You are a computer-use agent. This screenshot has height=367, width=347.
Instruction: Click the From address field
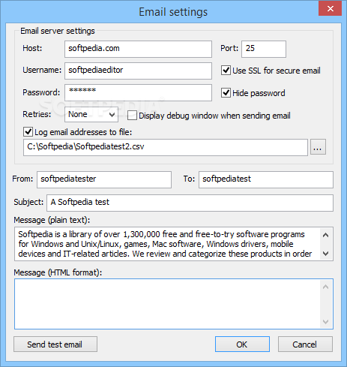[x=104, y=179]
